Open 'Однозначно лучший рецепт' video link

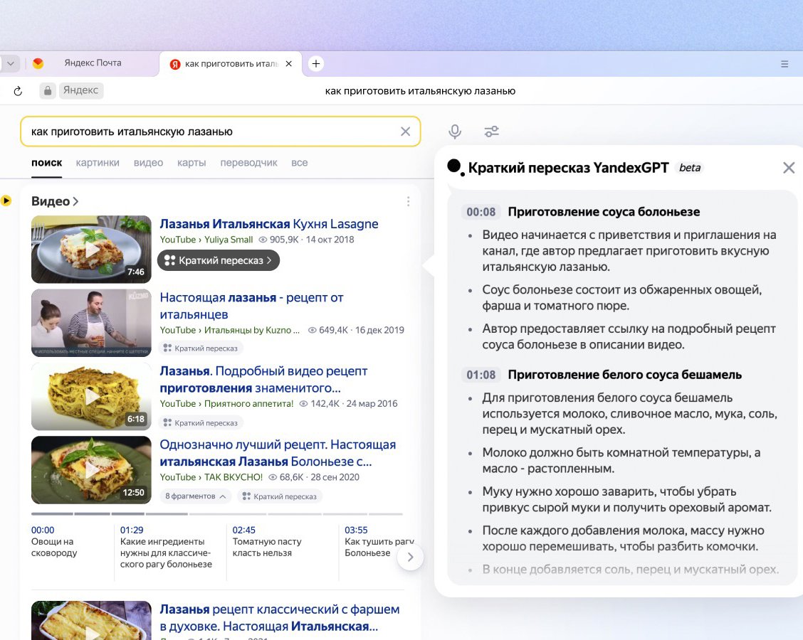tap(278, 453)
